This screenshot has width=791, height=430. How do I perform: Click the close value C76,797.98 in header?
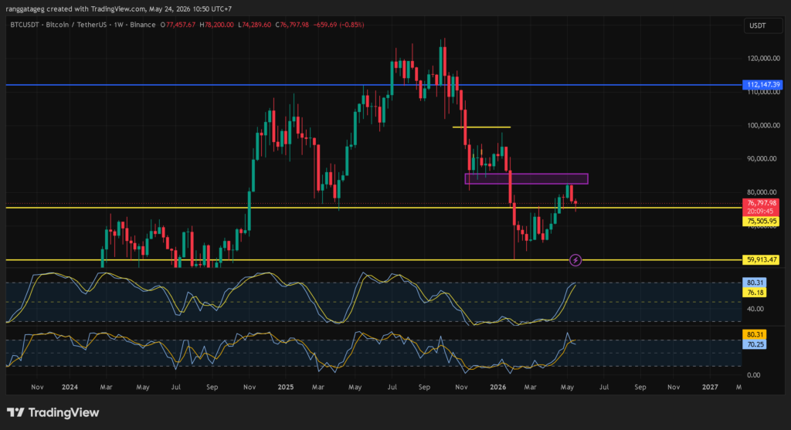coord(292,25)
